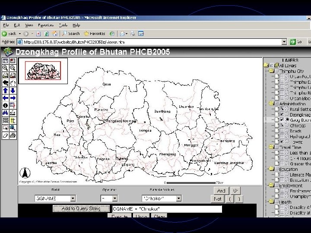Select the Pan hand tool

tap(13, 83)
